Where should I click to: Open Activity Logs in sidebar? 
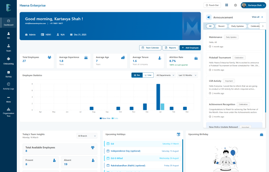pos(9,86)
